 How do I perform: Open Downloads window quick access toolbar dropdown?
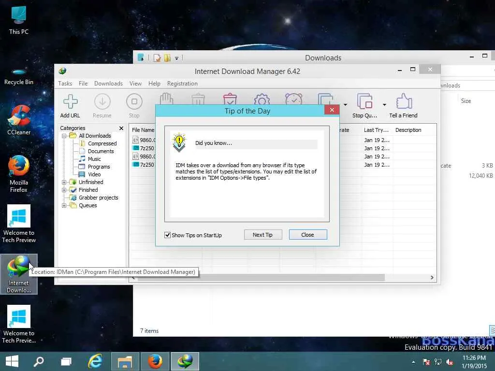177,58
